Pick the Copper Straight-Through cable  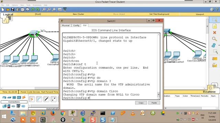click(46, 99)
